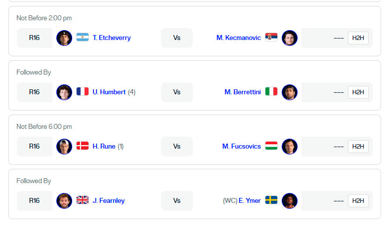Open M. Berrettini's player headshot
This screenshot has height=230, width=389.
(290, 92)
